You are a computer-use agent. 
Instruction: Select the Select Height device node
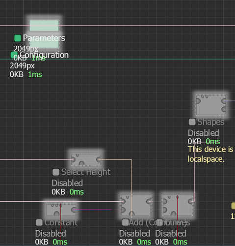point(86,159)
